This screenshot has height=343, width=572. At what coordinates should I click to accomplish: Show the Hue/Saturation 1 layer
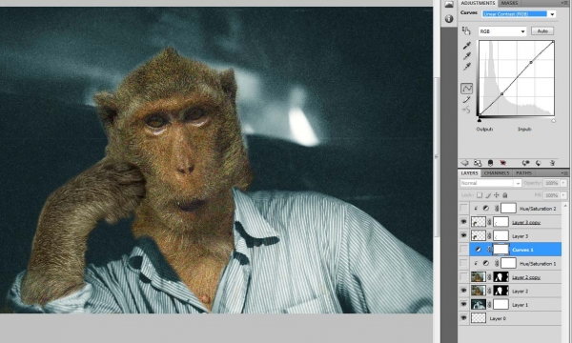[x=463, y=263]
